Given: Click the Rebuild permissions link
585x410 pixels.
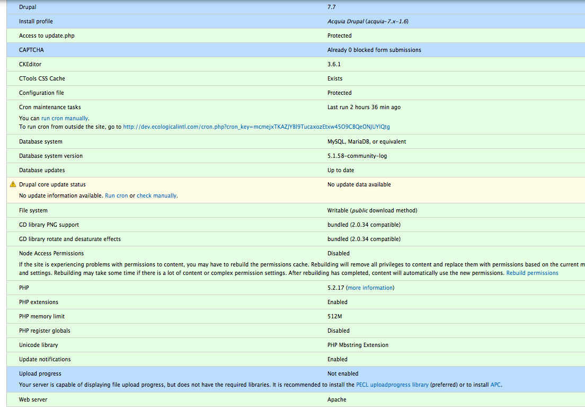Looking at the screenshot, I should (532, 273).
